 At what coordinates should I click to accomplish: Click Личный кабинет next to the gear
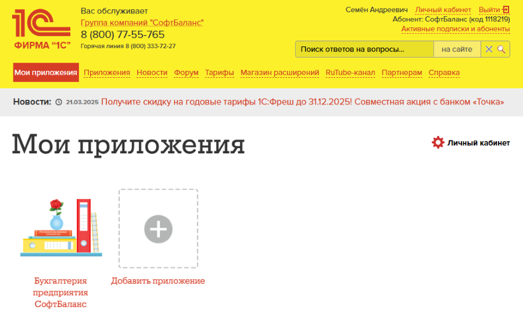(479, 143)
